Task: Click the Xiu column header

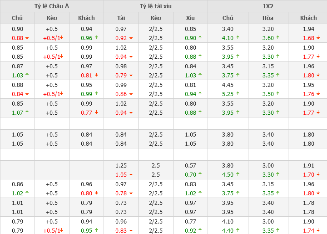Action: [x=190, y=18]
